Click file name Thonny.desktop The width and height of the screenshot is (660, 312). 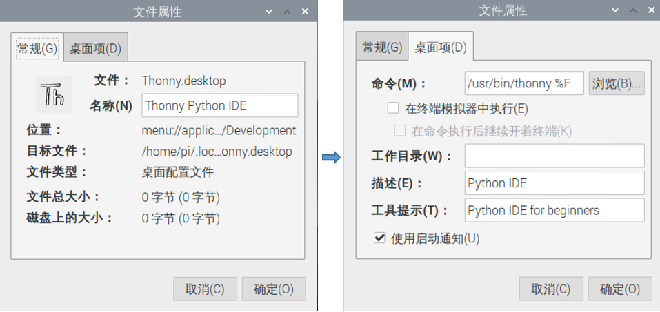pyautogui.click(x=183, y=81)
